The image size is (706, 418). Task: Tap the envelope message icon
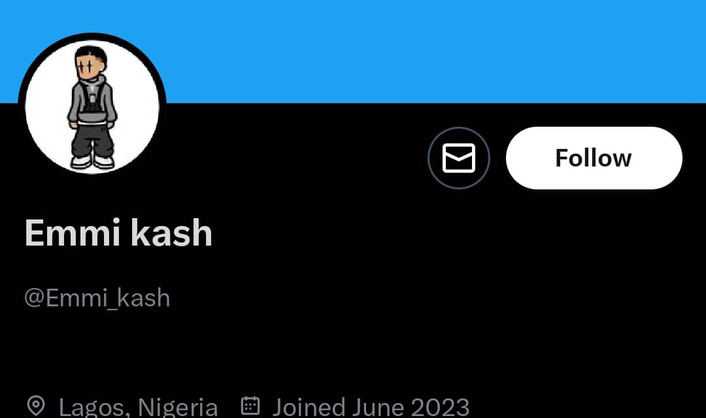point(458,158)
